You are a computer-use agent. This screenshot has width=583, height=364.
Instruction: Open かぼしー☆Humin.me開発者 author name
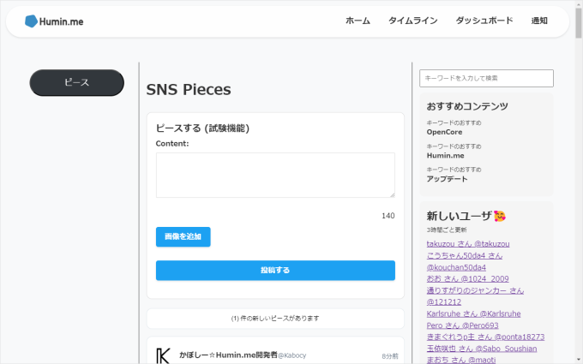pos(228,355)
